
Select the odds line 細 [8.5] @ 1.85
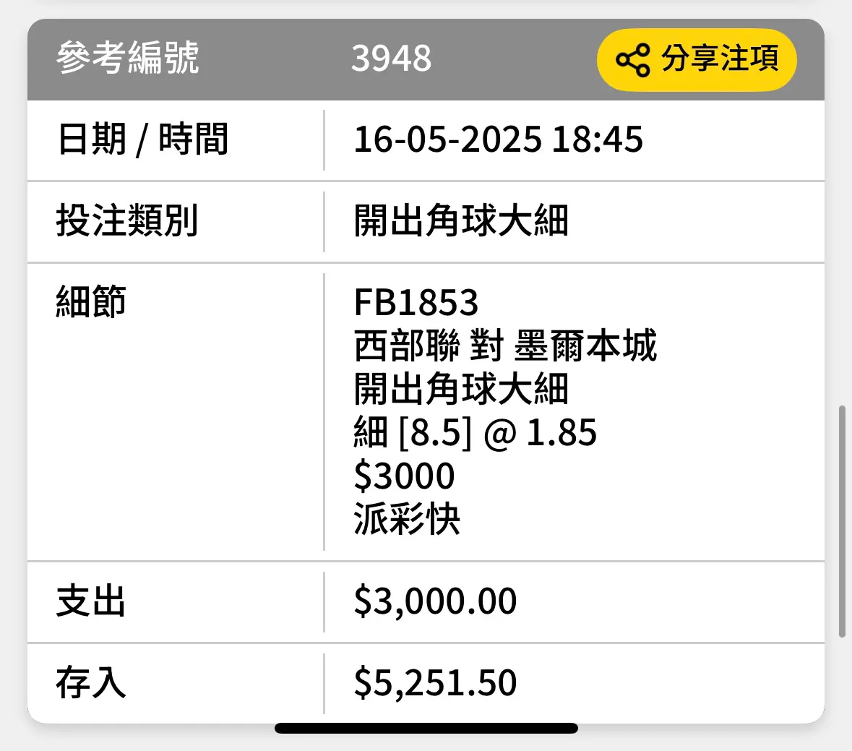pos(475,432)
